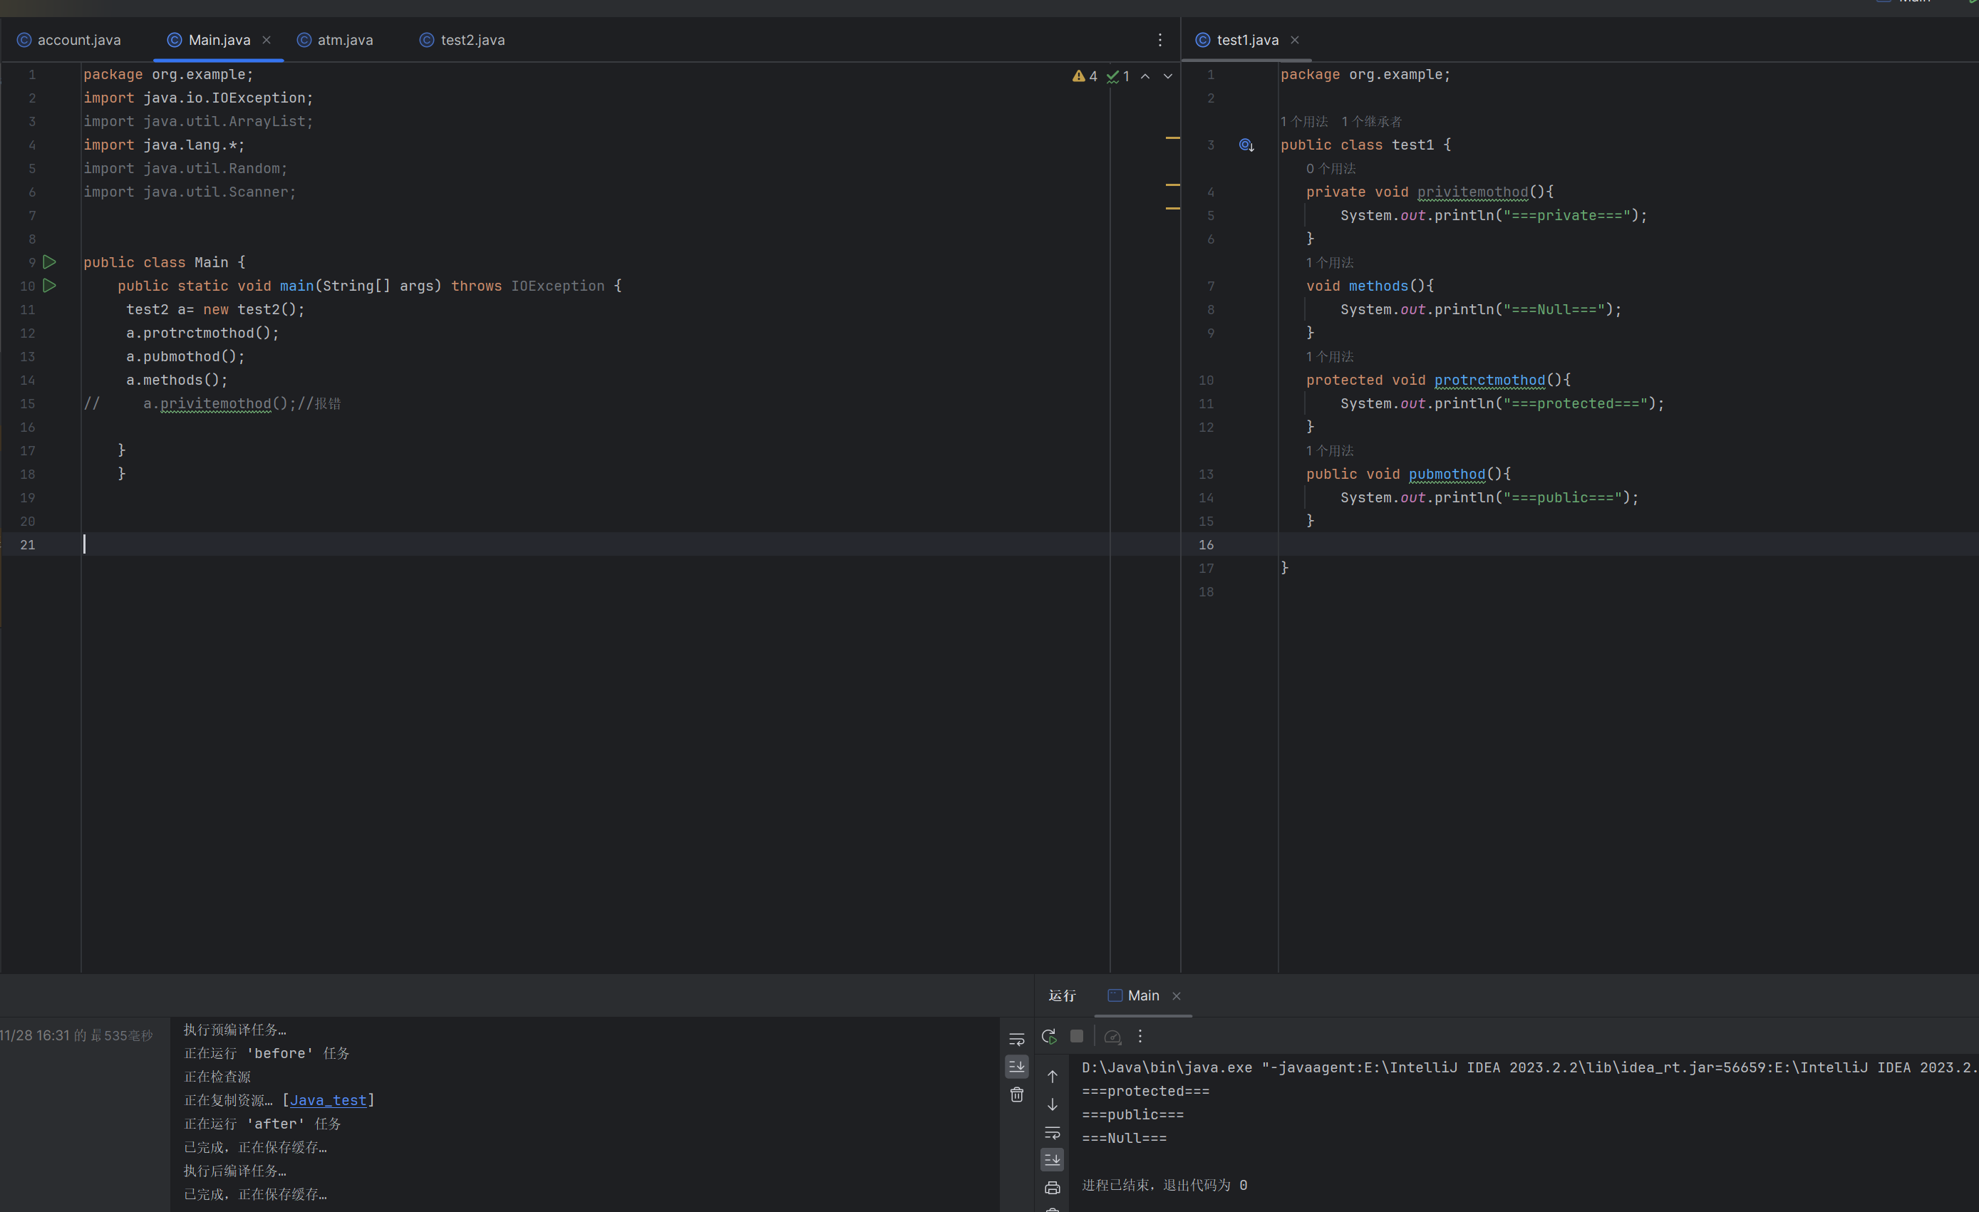Click 'a.pubmothod();' line in Main.java

pyautogui.click(x=185, y=356)
